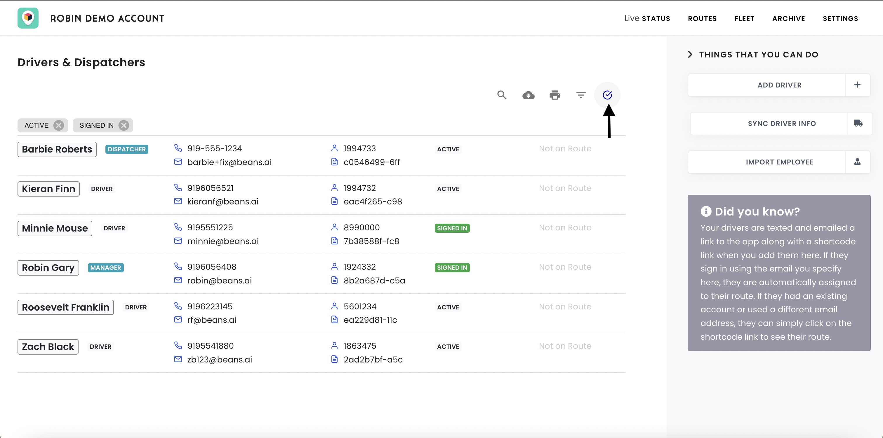Click the person icon beside Import Employee
This screenshot has width=883, height=438.
click(x=857, y=162)
